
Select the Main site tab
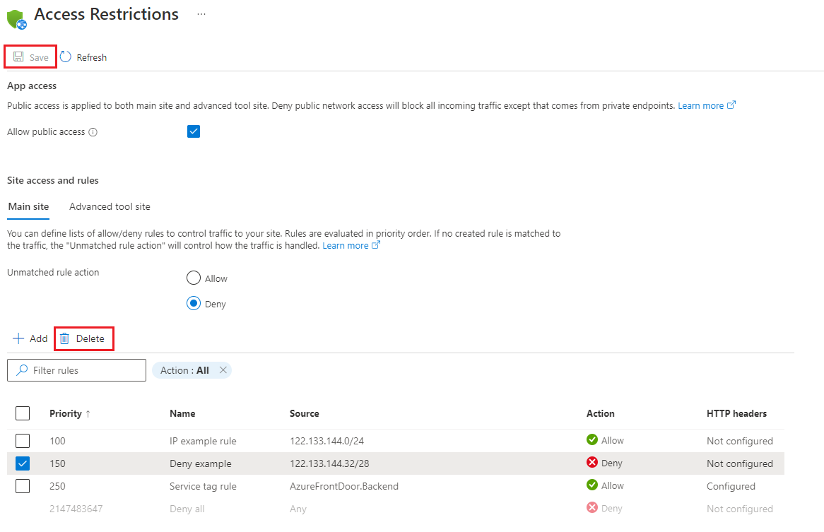click(x=28, y=207)
